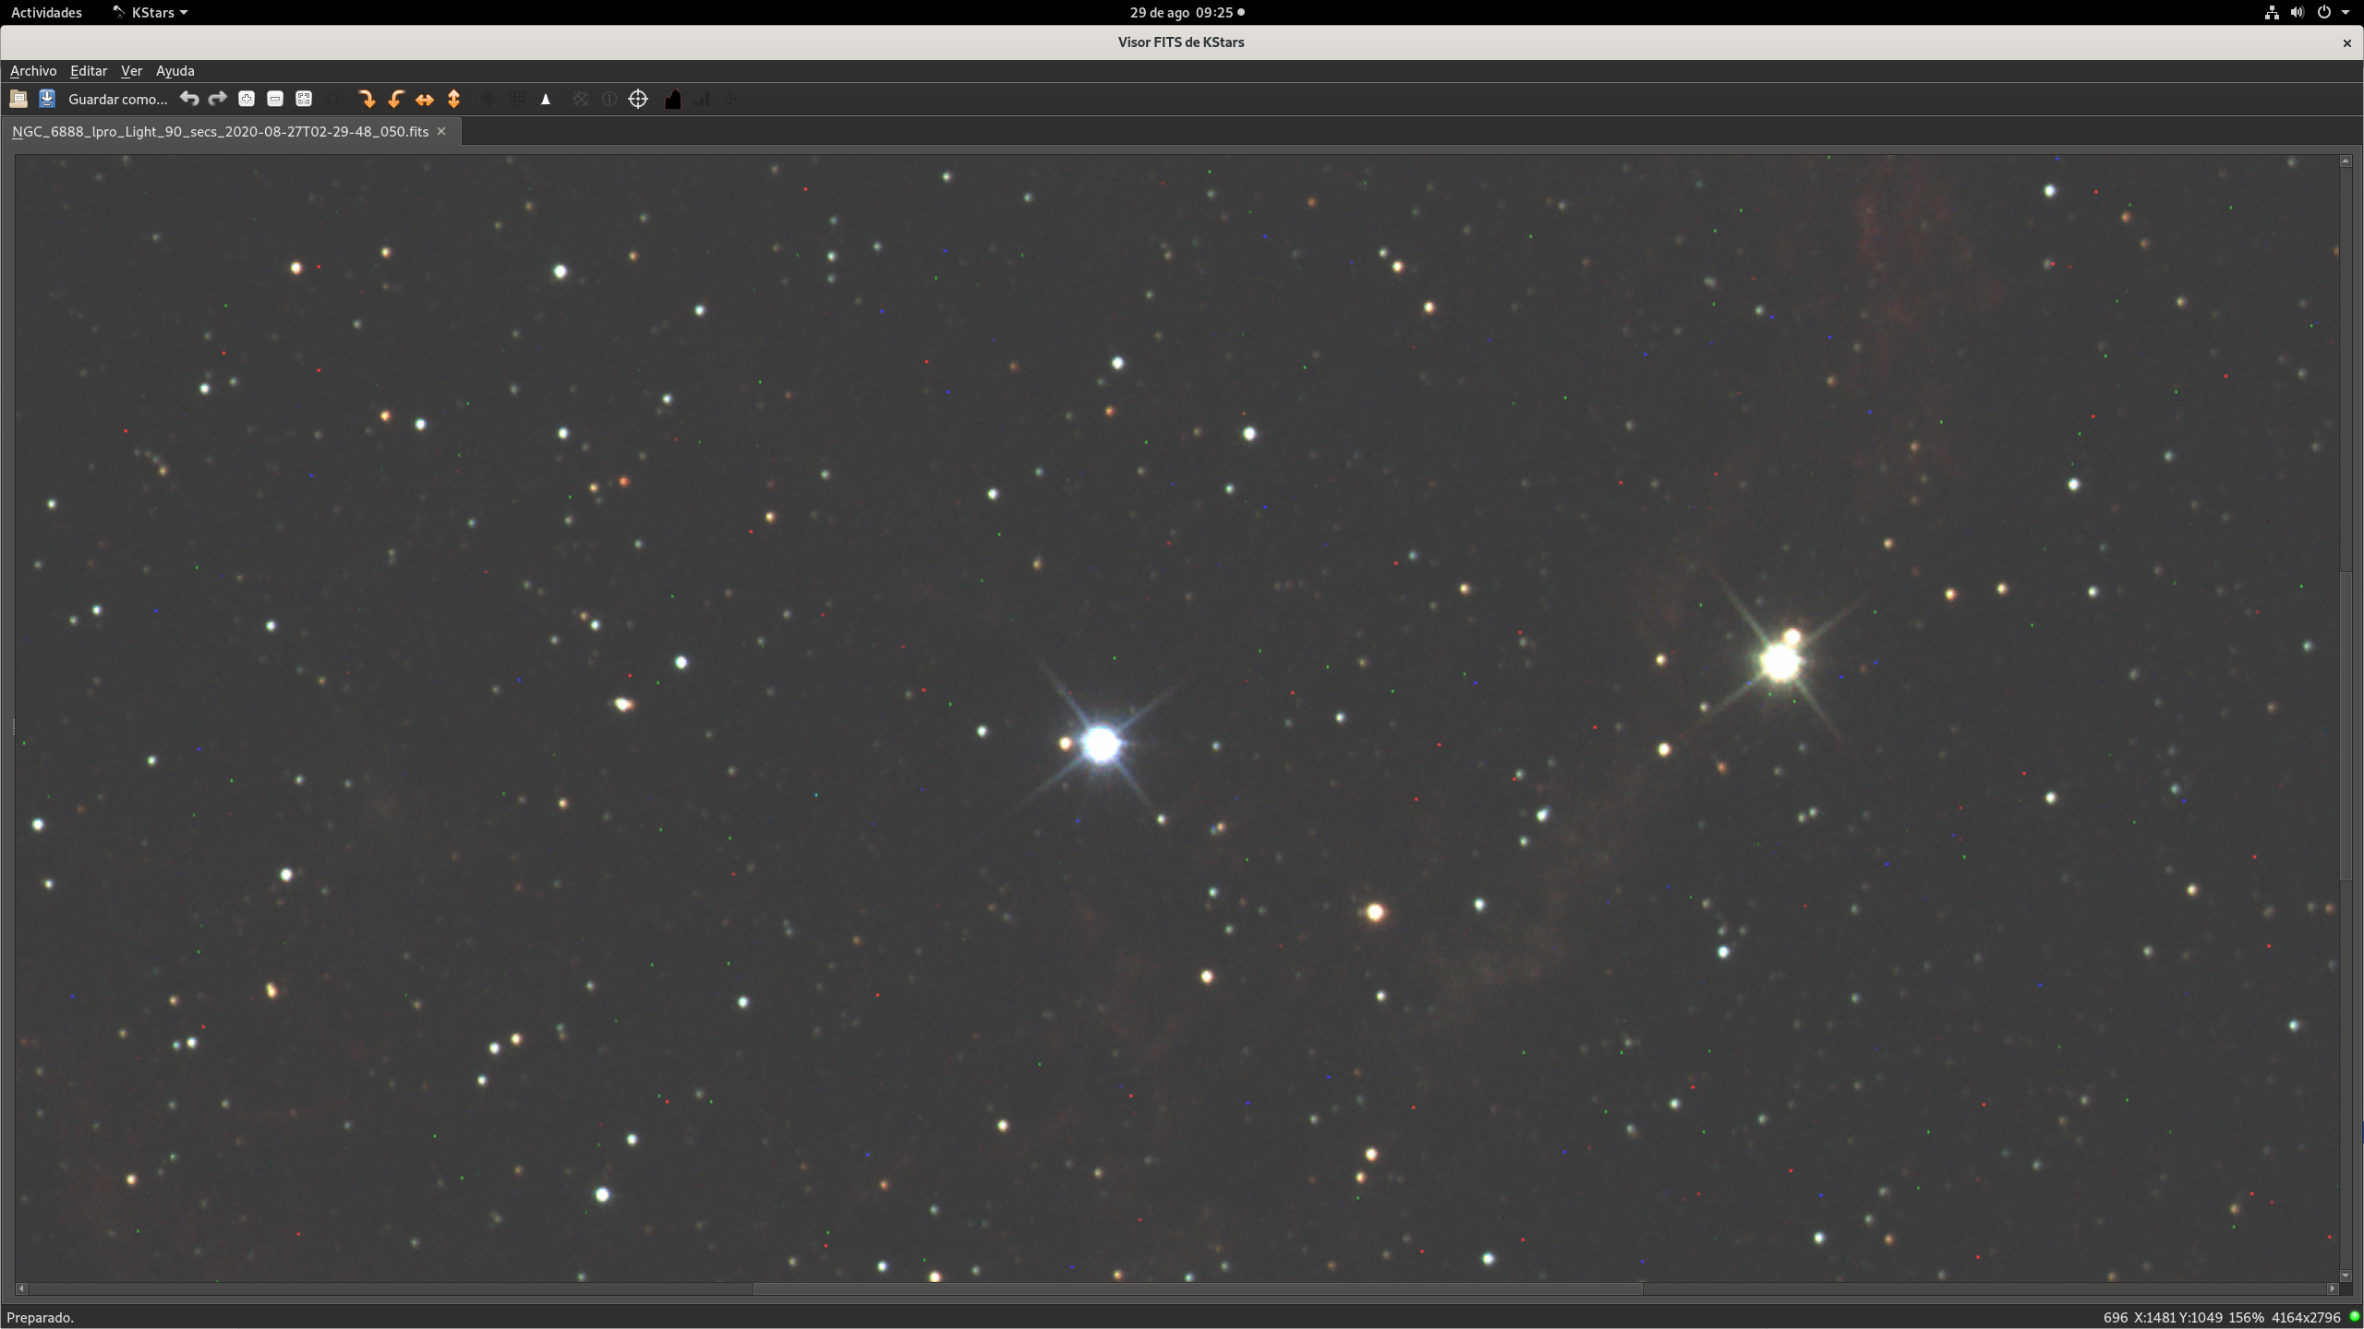The image size is (2364, 1329).
Task: Click the volume speaker tray icon
Action: click(x=2298, y=12)
